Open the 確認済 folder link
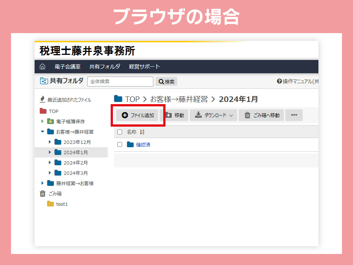The image size is (353, 265). point(143,145)
